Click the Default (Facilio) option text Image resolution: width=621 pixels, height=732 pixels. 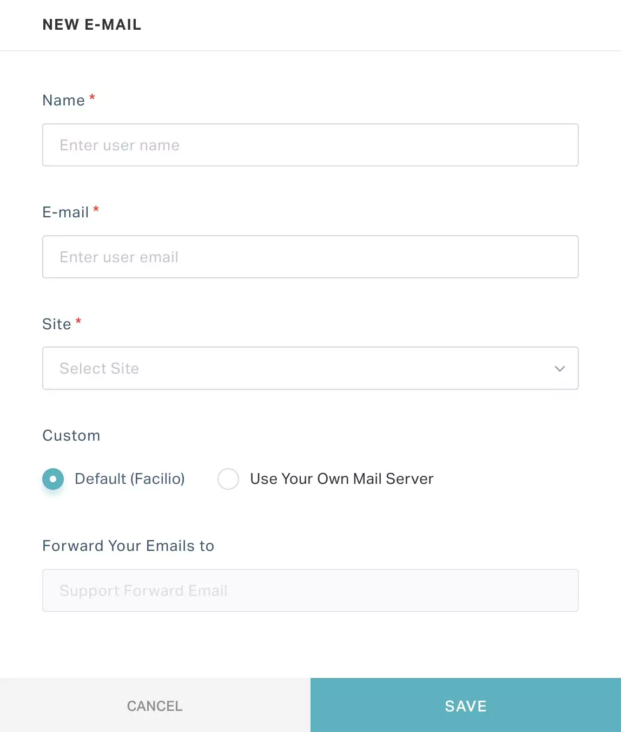[x=130, y=478]
